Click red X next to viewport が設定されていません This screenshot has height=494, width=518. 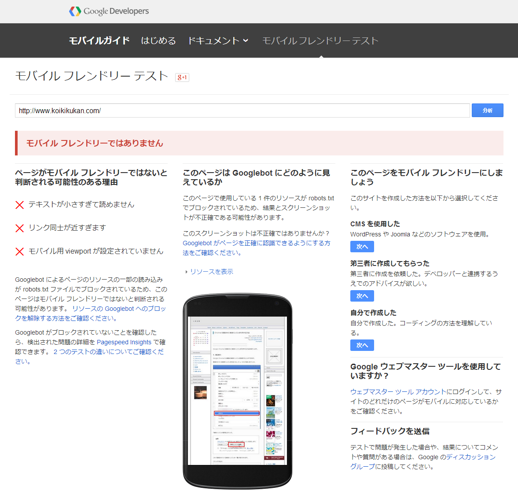coord(19,252)
